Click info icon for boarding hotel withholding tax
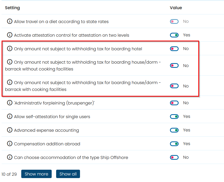The height and width of the screenshot is (182, 224). (x=9, y=48)
